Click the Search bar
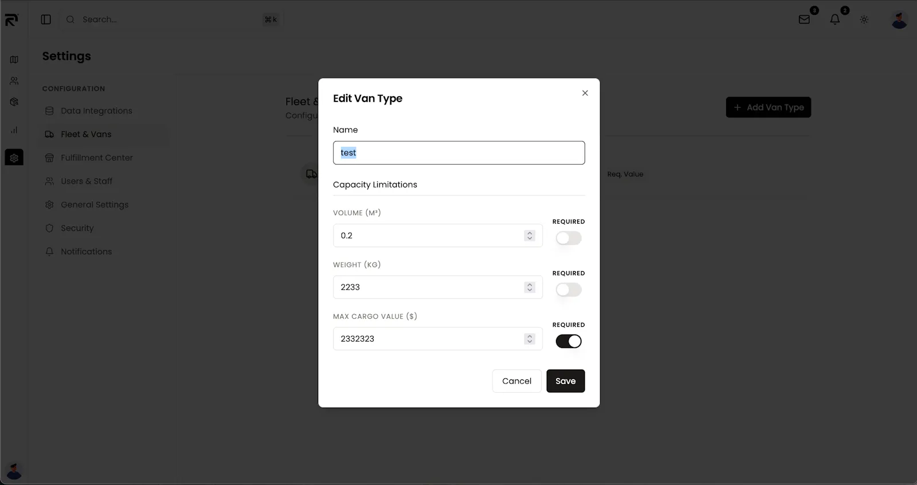This screenshot has width=917, height=485. pyautogui.click(x=172, y=19)
